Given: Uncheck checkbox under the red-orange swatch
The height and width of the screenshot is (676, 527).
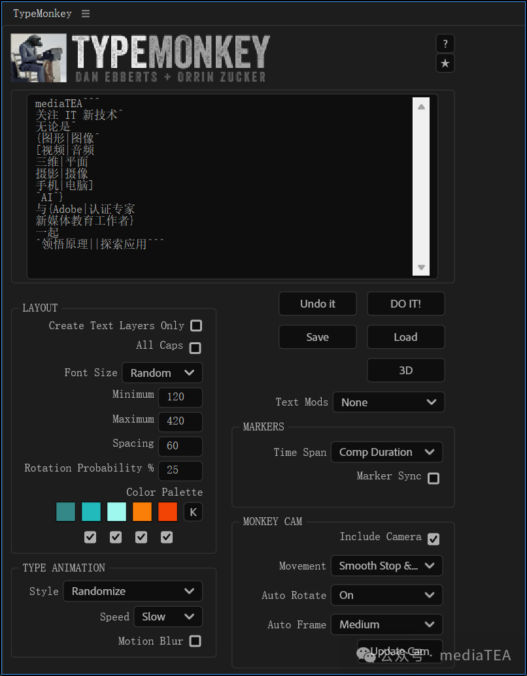Looking at the screenshot, I should [x=167, y=537].
